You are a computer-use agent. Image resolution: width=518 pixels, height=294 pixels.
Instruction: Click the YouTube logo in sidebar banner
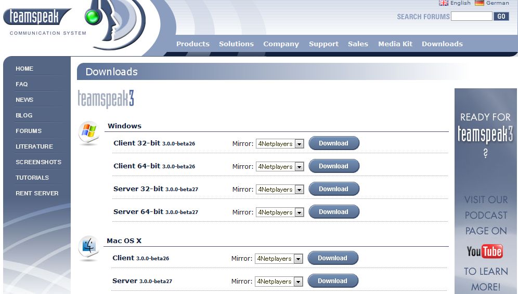tap(485, 251)
